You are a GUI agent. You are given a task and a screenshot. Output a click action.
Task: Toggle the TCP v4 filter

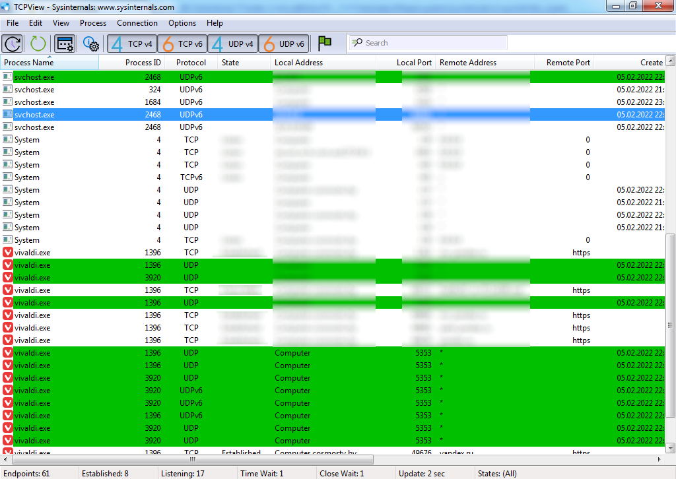click(x=132, y=44)
